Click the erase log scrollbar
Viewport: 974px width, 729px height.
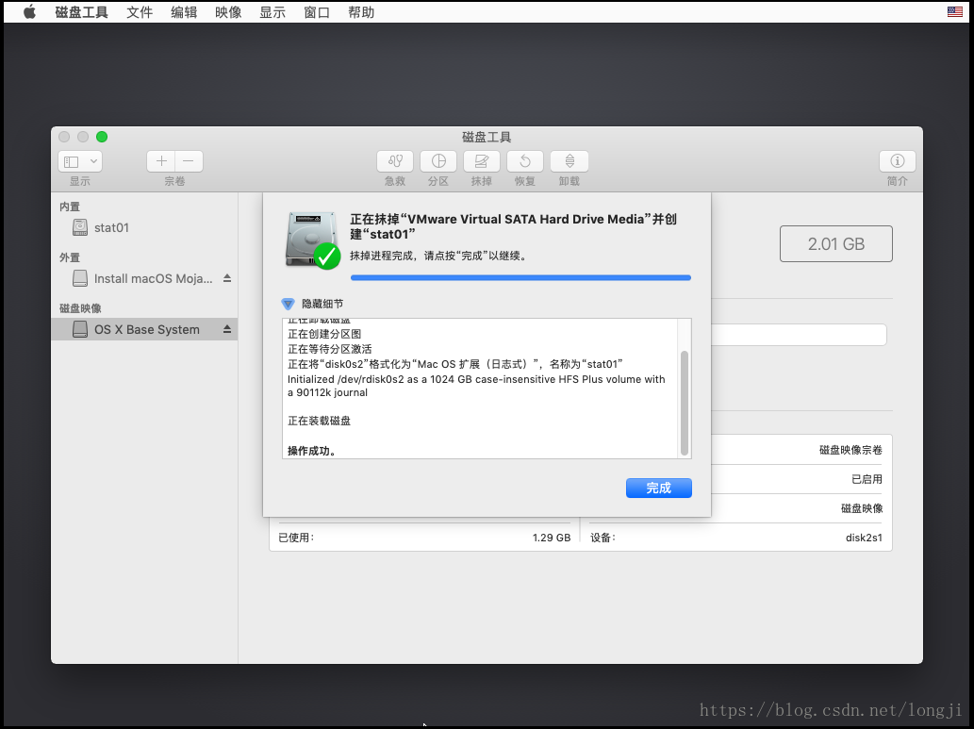(685, 403)
